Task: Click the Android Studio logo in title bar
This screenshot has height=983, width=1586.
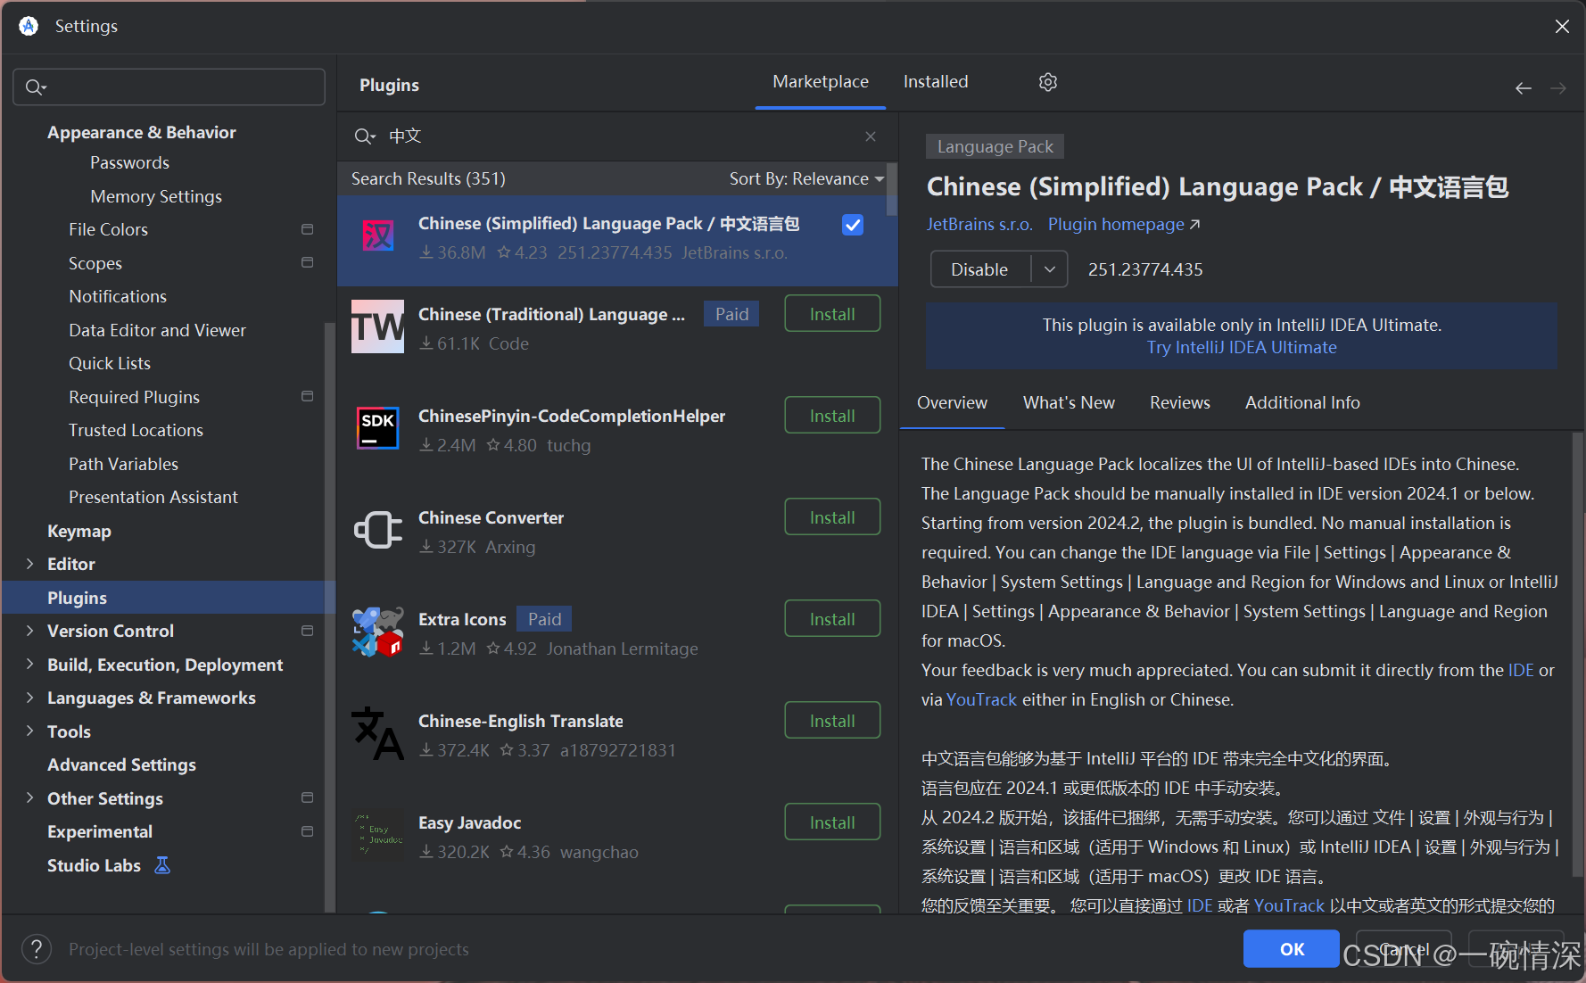Action: coord(29,26)
